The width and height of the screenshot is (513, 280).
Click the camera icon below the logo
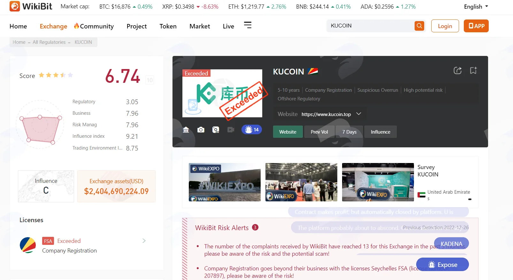(201, 129)
